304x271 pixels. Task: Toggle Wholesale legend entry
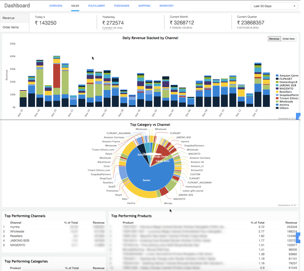(284, 102)
